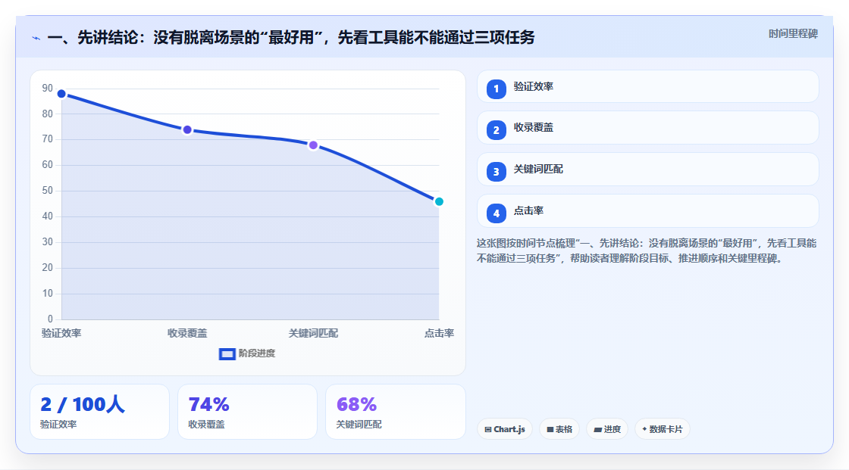Click the 74% 收录覆盖 stat card
The width and height of the screenshot is (849, 470).
(x=247, y=412)
